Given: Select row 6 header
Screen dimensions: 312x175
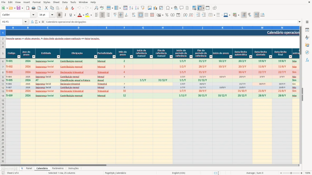Looking at the screenshot, I should (3, 61).
